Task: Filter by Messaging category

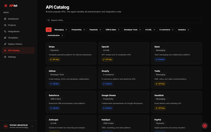Action: coord(61,30)
